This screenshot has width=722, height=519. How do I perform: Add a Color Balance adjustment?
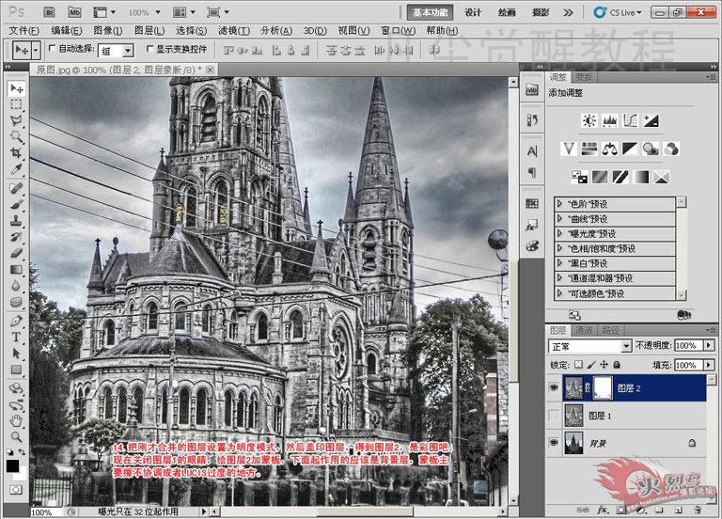click(609, 149)
